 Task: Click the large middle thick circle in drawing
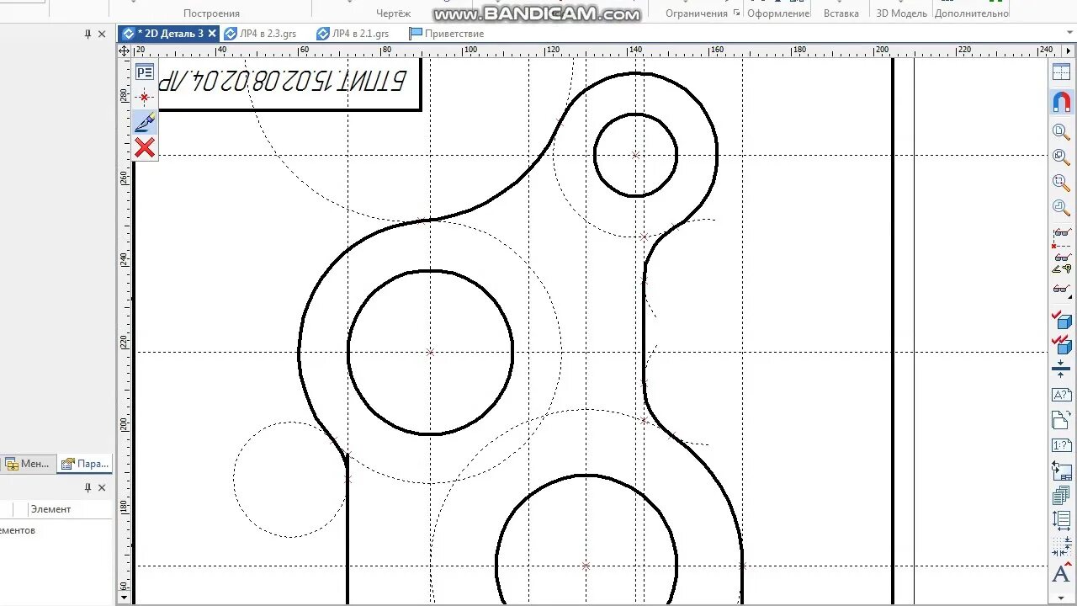coord(430,353)
